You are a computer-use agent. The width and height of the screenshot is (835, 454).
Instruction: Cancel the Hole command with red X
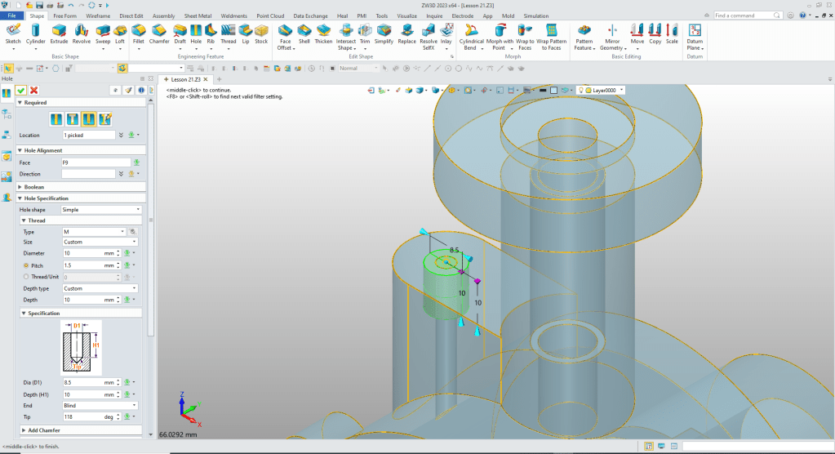point(33,91)
